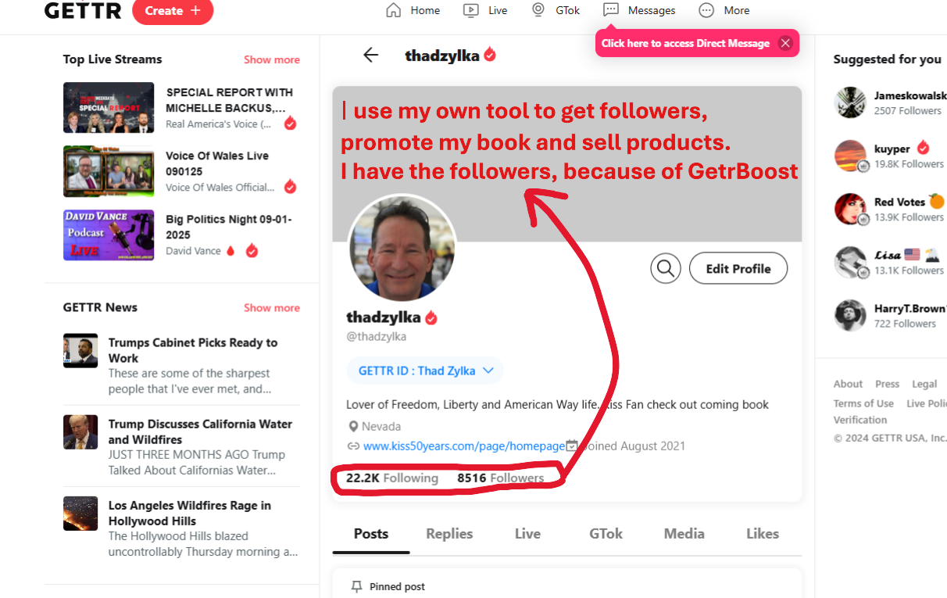The height and width of the screenshot is (598, 947).
Task: Click the plus icon on Create button
Action: [x=195, y=11]
